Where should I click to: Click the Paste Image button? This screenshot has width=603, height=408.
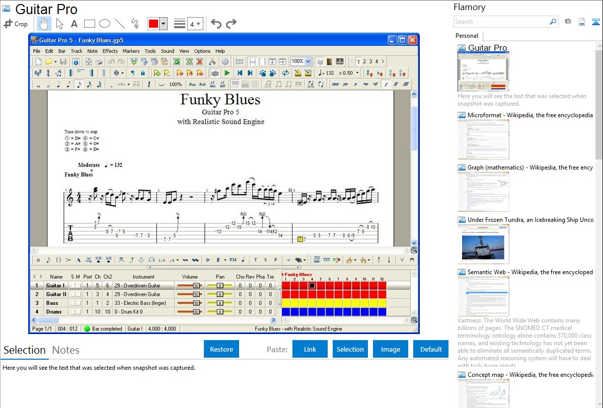point(390,349)
